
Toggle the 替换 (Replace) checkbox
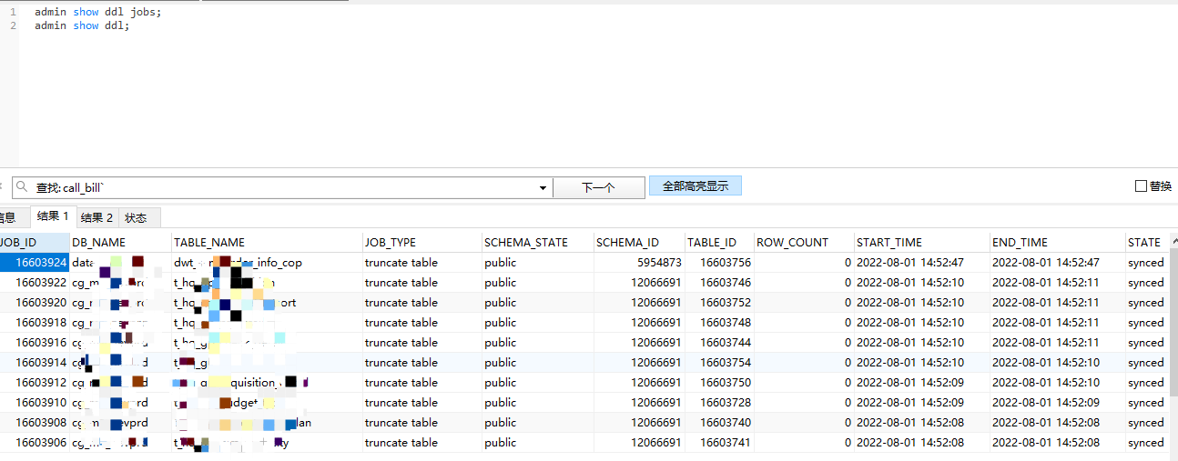pyautogui.click(x=1141, y=186)
